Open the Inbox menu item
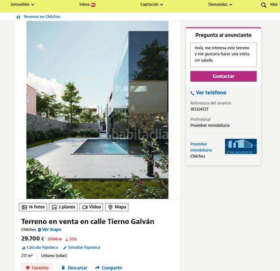 point(88,5)
